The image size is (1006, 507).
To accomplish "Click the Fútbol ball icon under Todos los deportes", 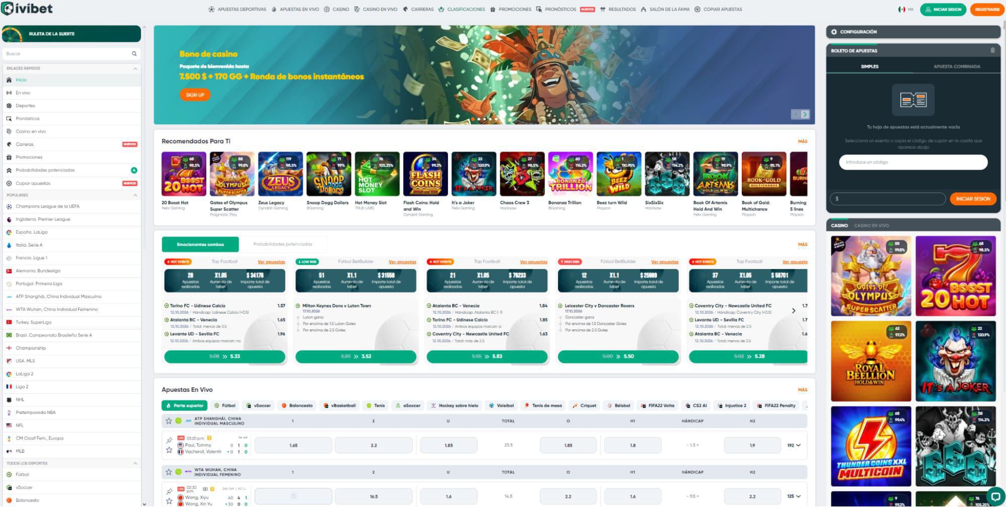I will (9, 474).
